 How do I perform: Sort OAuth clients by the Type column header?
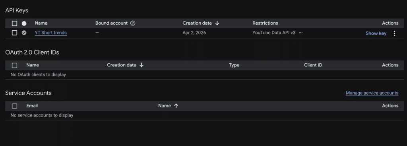234,65
